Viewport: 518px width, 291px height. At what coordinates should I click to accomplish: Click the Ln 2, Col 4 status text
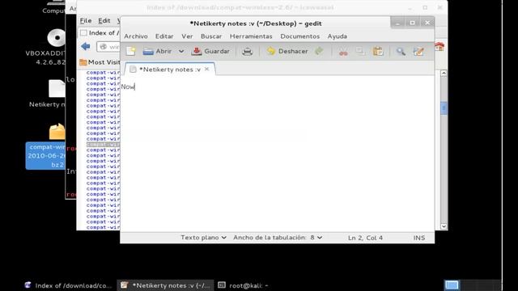[365, 238]
